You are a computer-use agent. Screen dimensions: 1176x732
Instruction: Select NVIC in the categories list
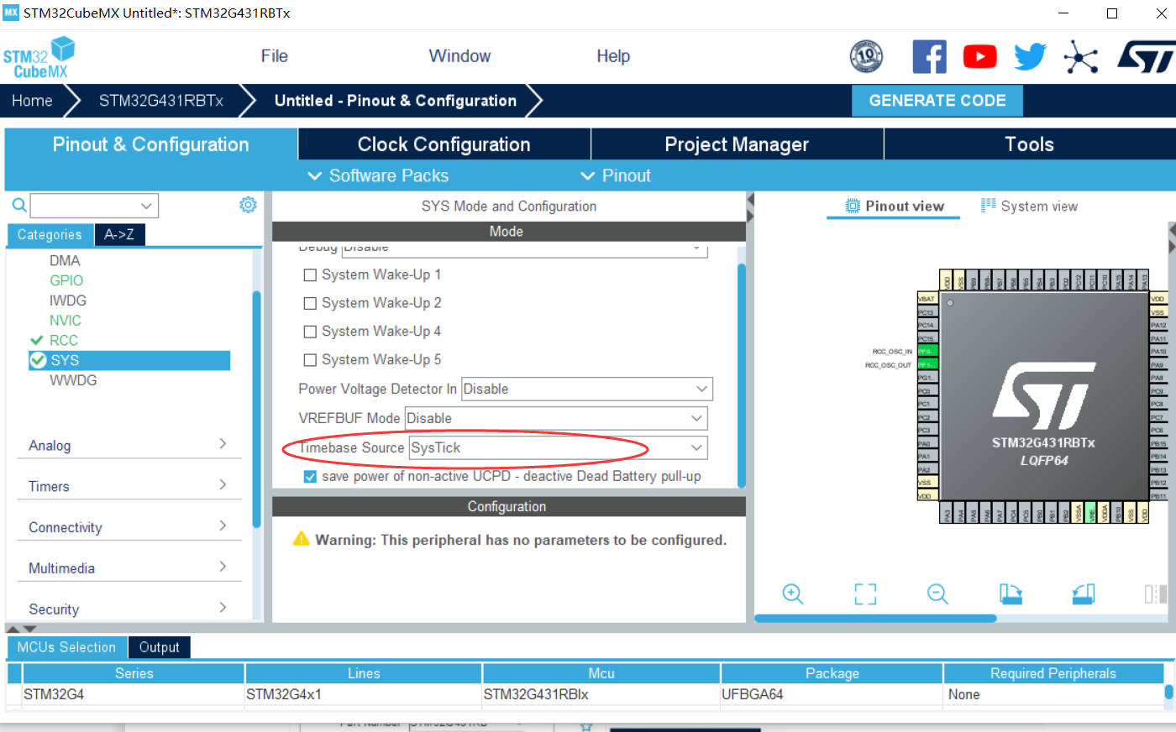click(x=66, y=321)
